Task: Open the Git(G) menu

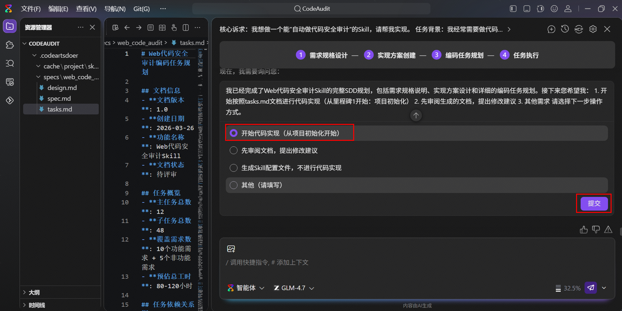Action: 141,9
